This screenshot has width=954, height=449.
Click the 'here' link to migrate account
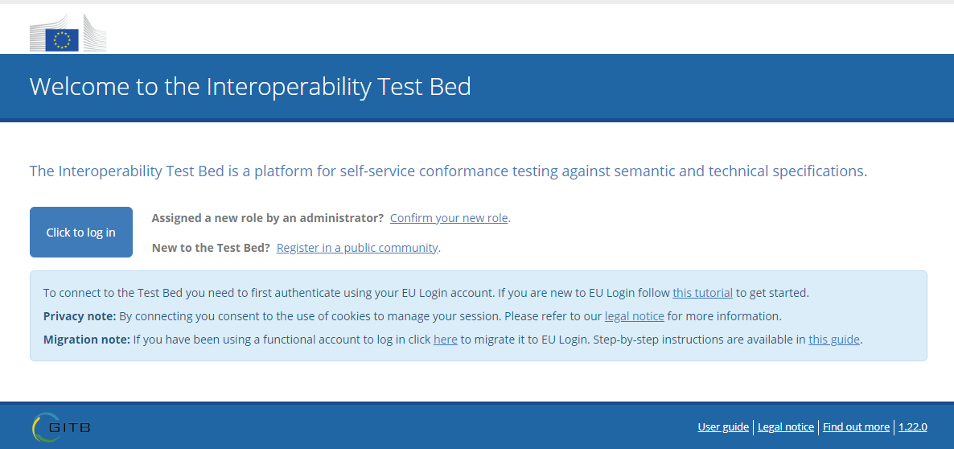(446, 340)
